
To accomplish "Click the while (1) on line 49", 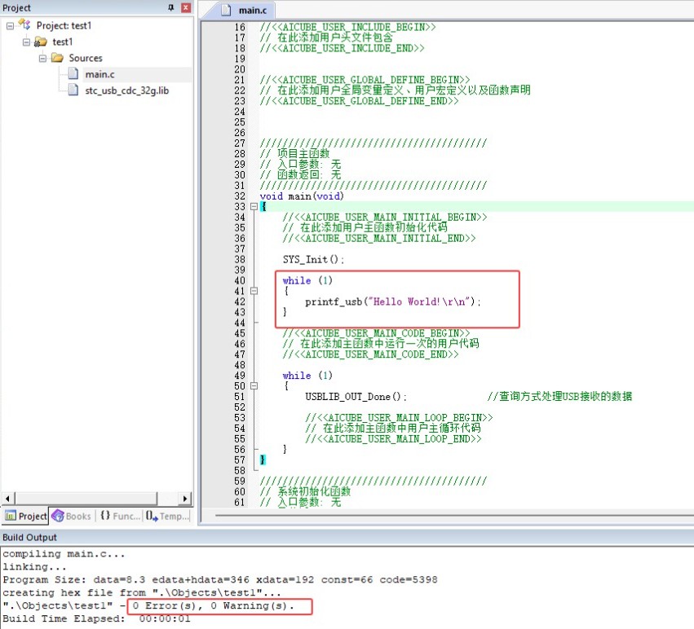I will [307, 376].
